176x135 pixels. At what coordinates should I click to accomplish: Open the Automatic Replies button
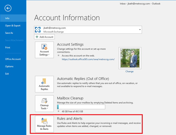coord(44,84)
